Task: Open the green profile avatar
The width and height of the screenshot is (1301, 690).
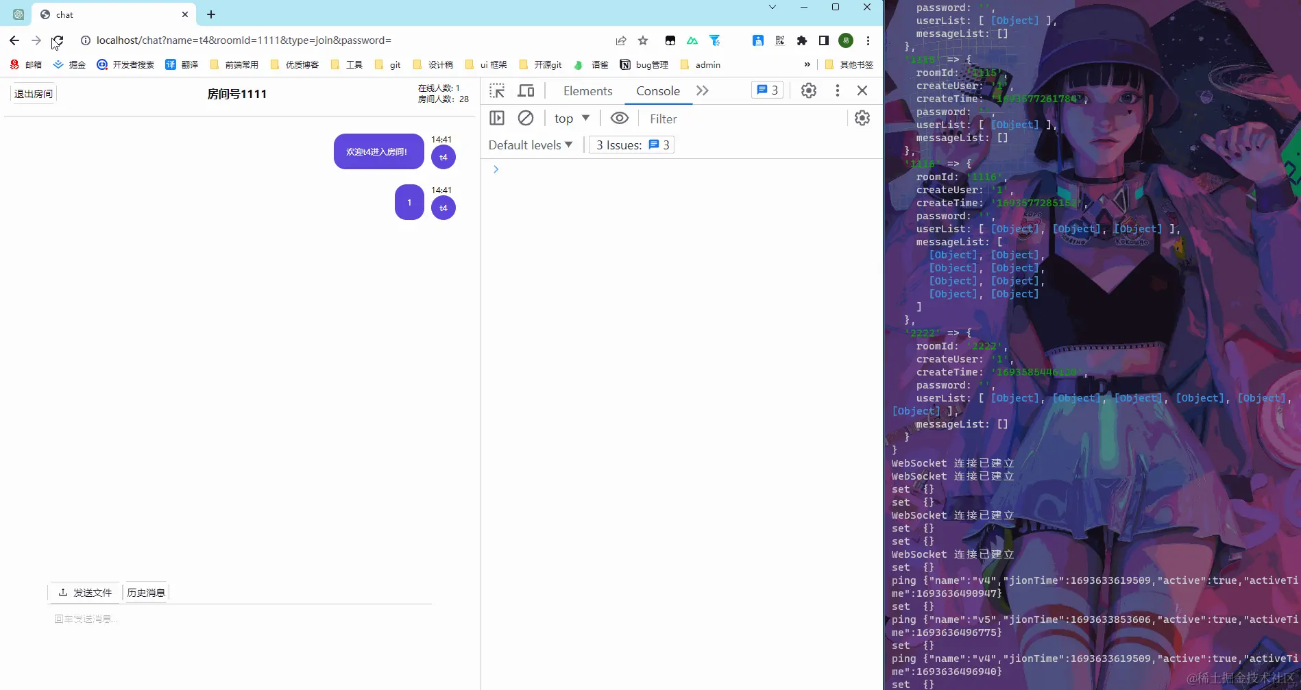Action: point(846,40)
